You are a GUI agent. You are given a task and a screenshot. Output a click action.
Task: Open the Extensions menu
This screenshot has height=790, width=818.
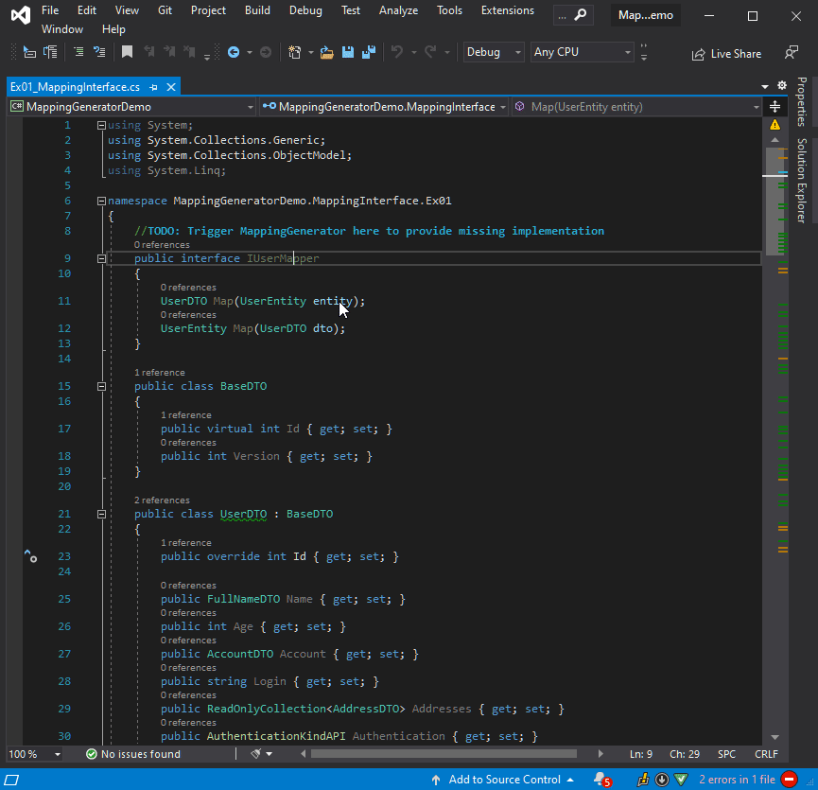pyautogui.click(x=508, y=10)
